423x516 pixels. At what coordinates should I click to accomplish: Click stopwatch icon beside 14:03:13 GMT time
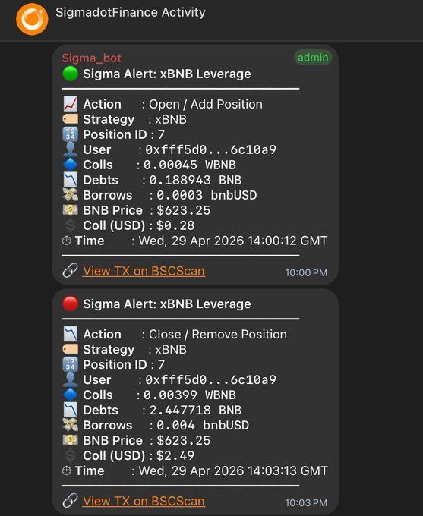67,470
